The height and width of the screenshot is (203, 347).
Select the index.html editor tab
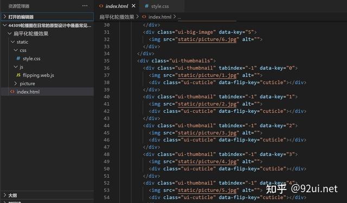click(x=117, y=6)
